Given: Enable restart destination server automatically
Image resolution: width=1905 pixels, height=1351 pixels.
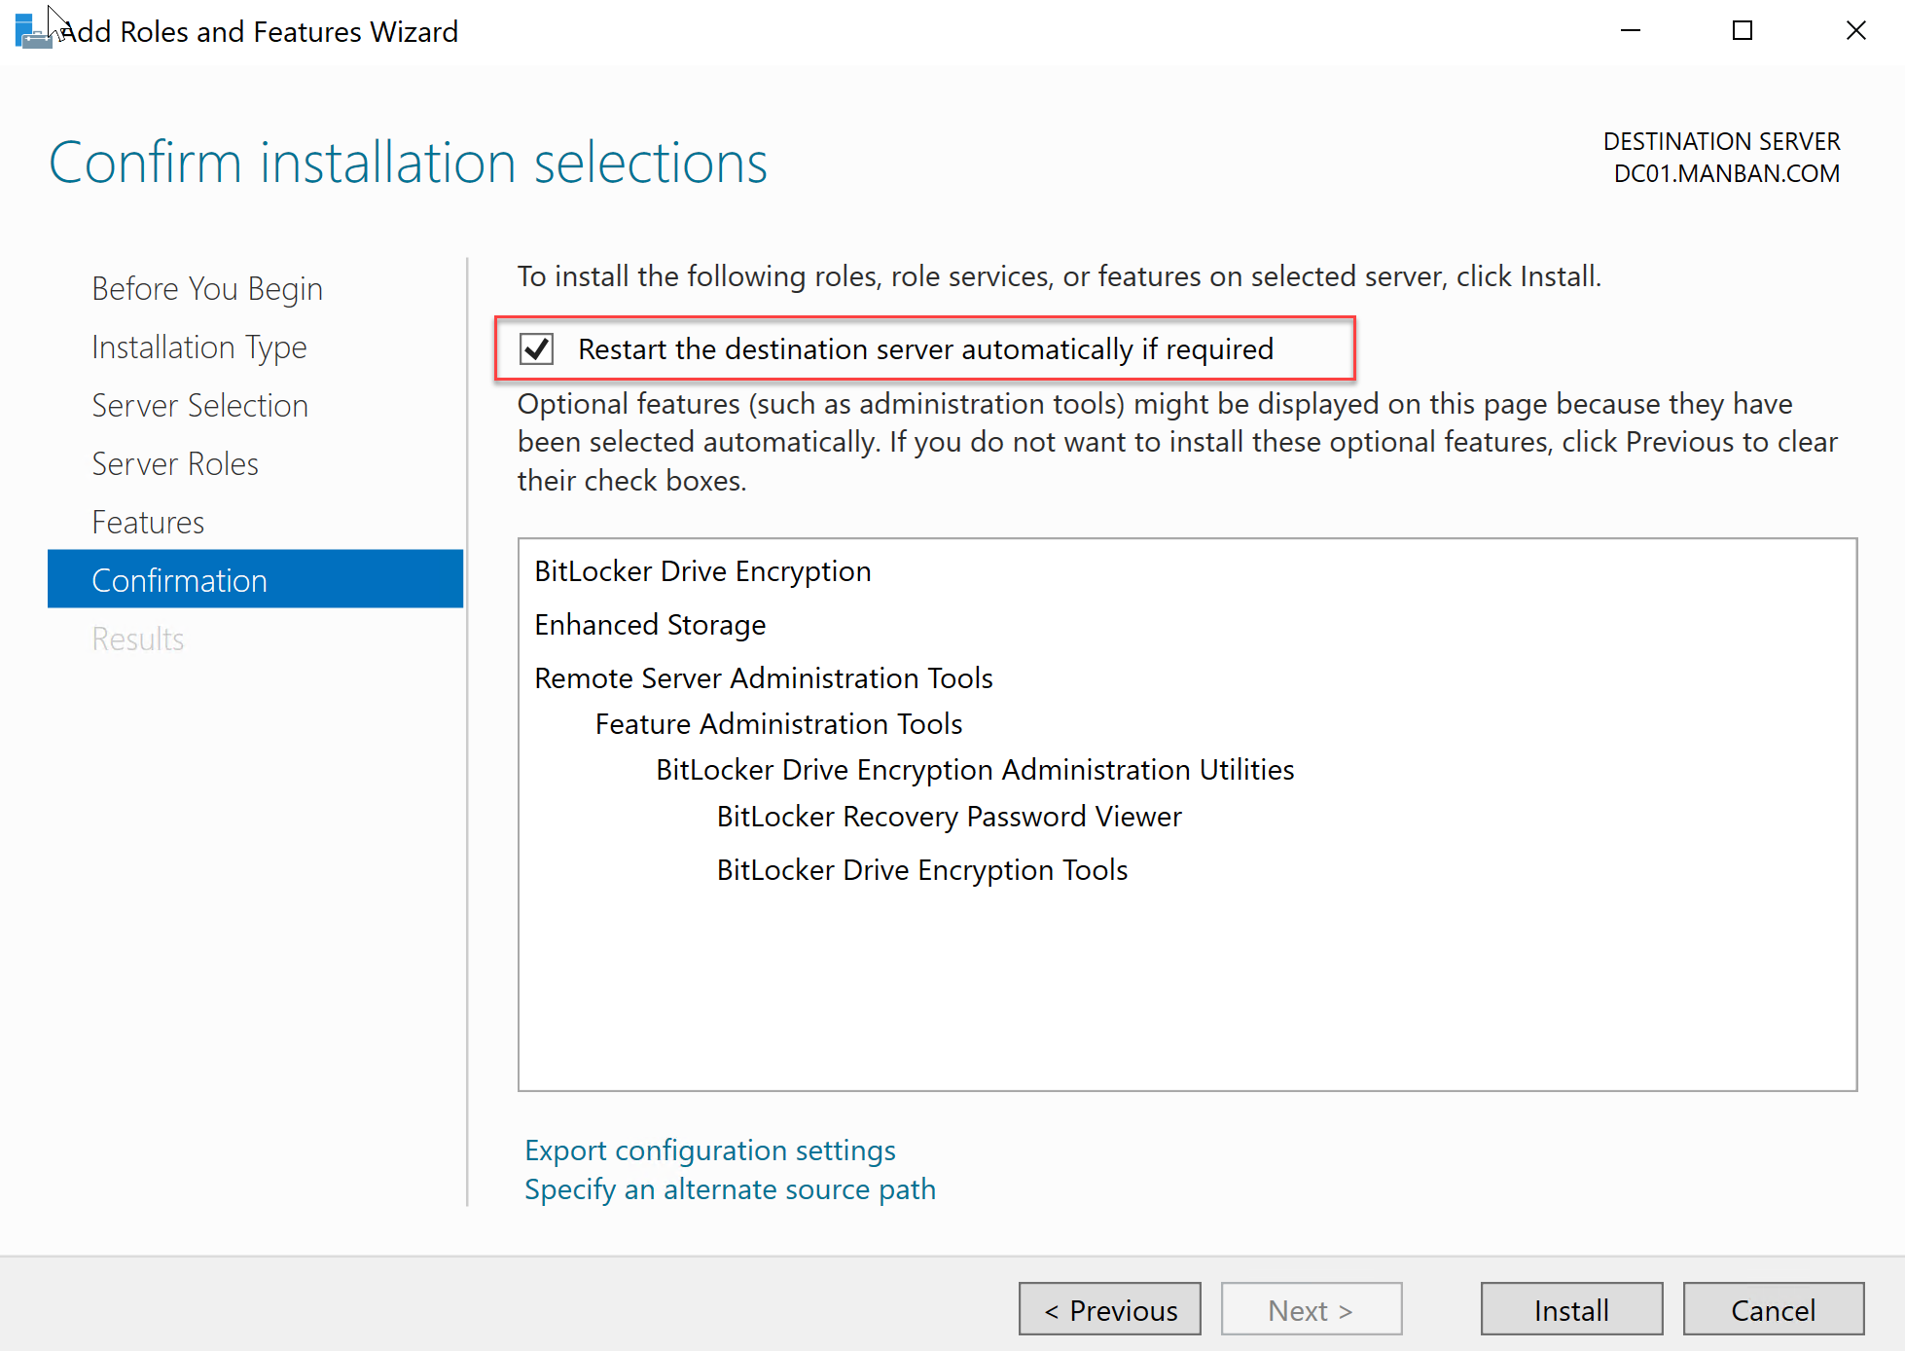Looking at the screenshot, I should coord(536,348).
